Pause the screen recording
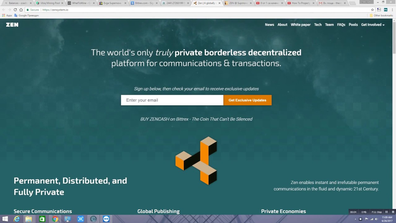The image size is (396, 223). click(386, 212)
